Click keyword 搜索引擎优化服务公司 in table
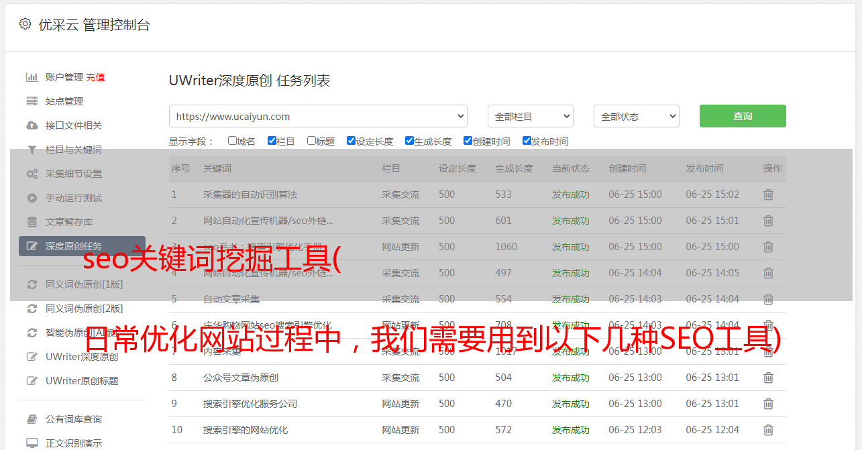The height and width of the screenshot is (450, 862). pos(250,404)
